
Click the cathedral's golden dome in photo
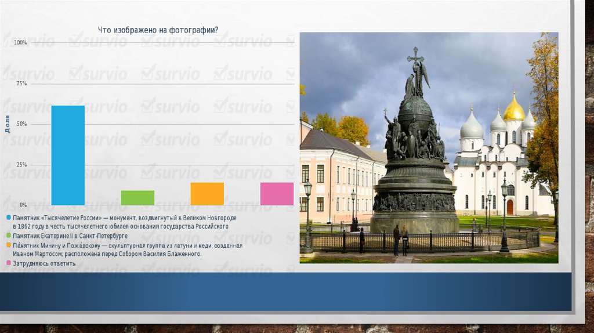[513, 110]
